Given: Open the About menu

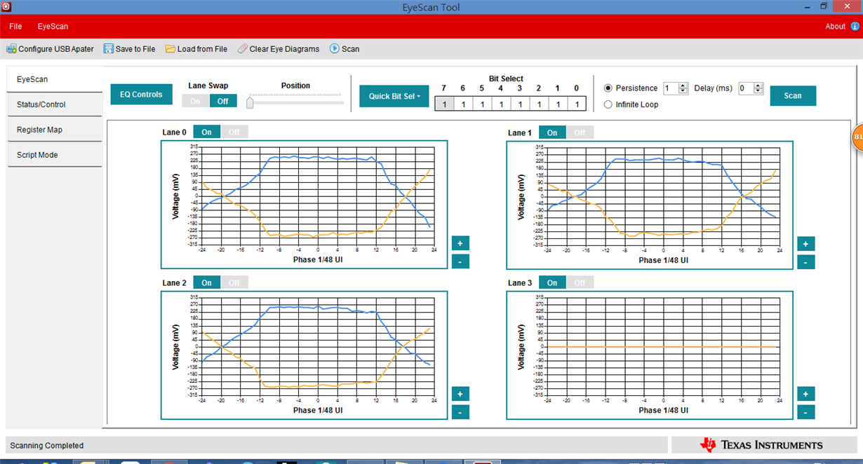Looking at the screenshot, I should (836, 27).
